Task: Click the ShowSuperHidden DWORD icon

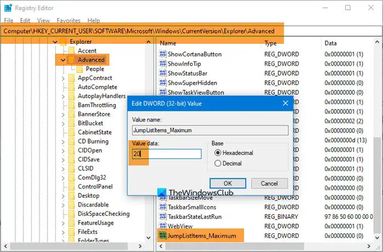Action: click(163, 83)
